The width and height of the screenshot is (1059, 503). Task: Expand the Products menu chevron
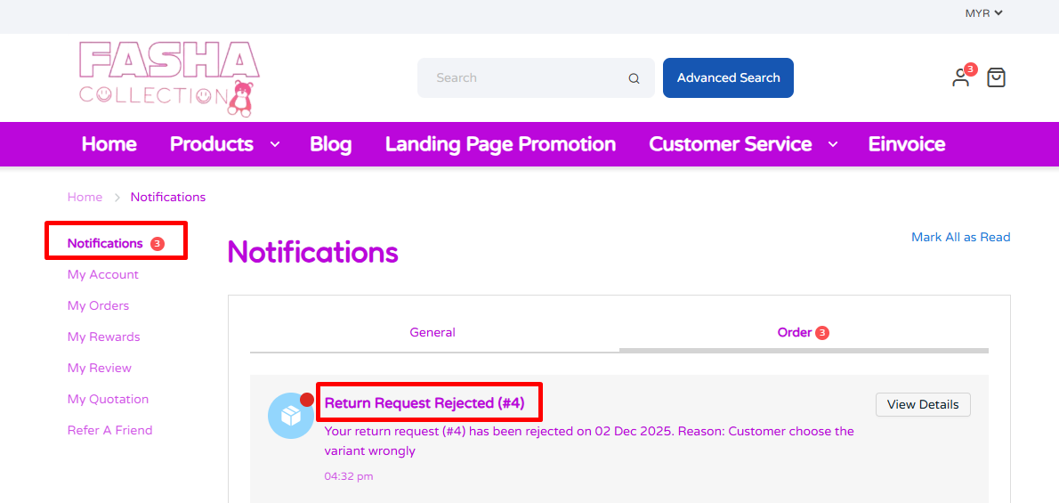(x=275, y=144)
